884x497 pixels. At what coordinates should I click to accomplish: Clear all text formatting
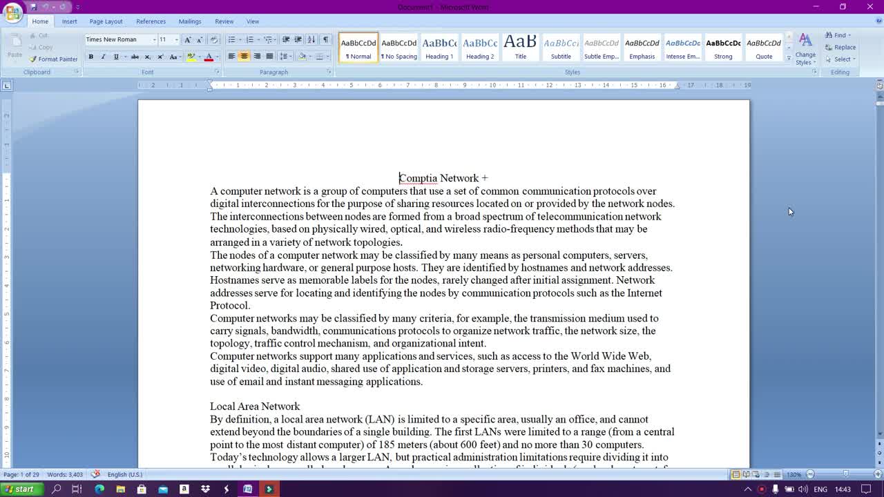[x=214, y=40]
